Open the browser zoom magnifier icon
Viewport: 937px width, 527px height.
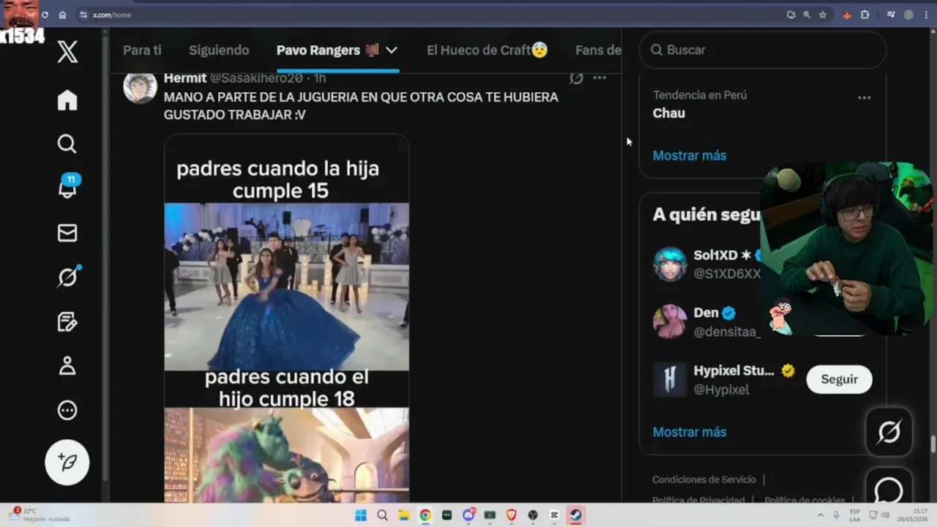coord(807,15)
